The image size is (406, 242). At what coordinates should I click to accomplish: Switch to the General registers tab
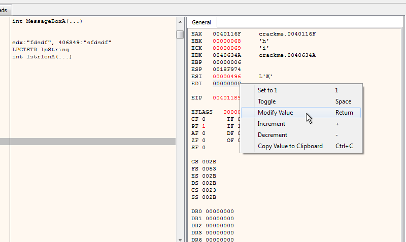(201, 22)
